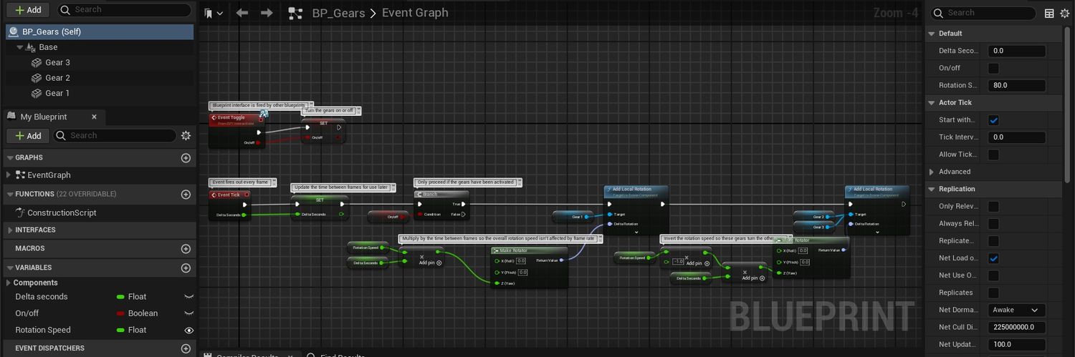Select BP_Gears (Self) in Components tree

pos(100,31)
